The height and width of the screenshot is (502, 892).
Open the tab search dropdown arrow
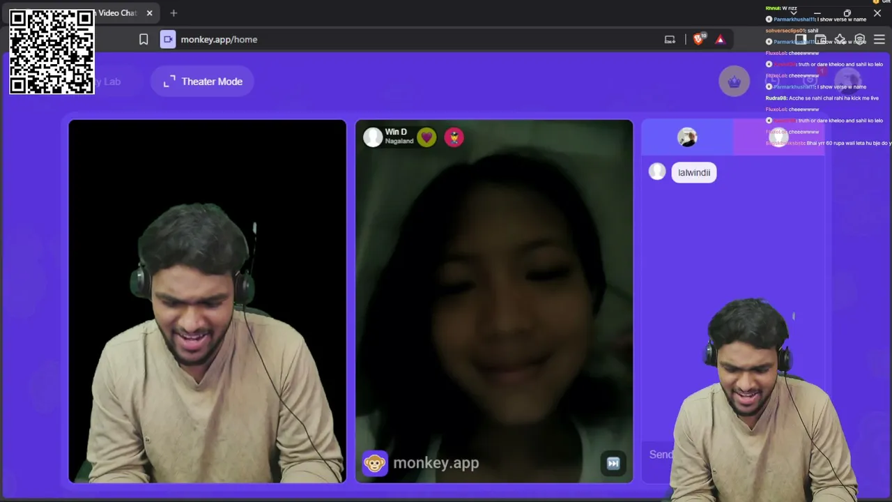[x=793, y=13]
